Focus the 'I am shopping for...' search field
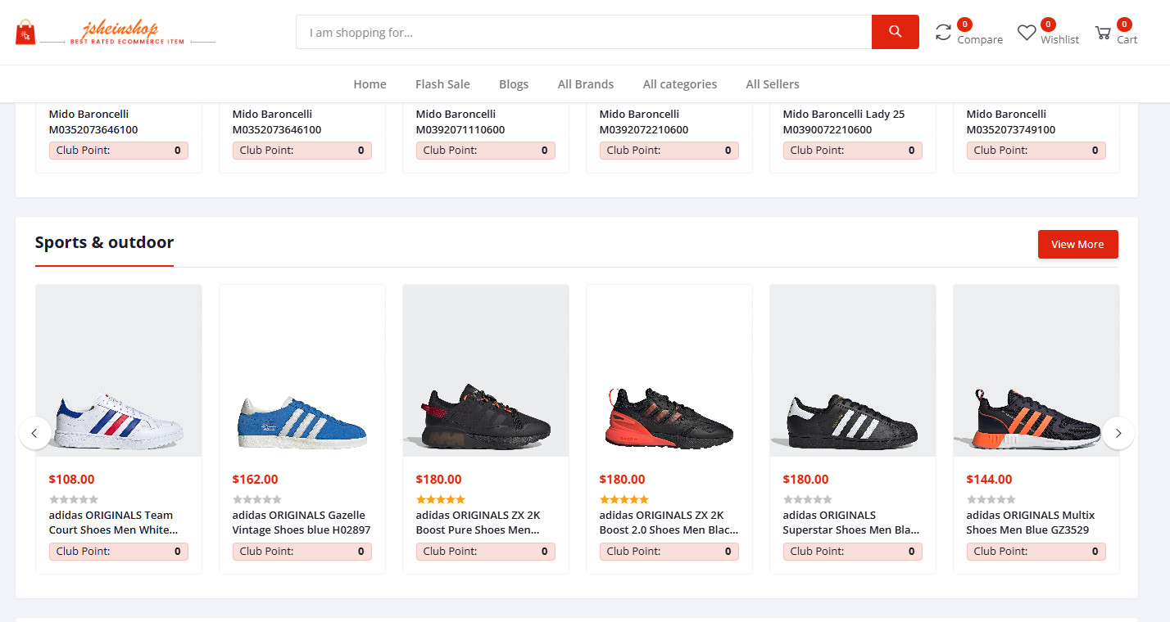Screen dimensions: 1170x622 click(583, 33)
